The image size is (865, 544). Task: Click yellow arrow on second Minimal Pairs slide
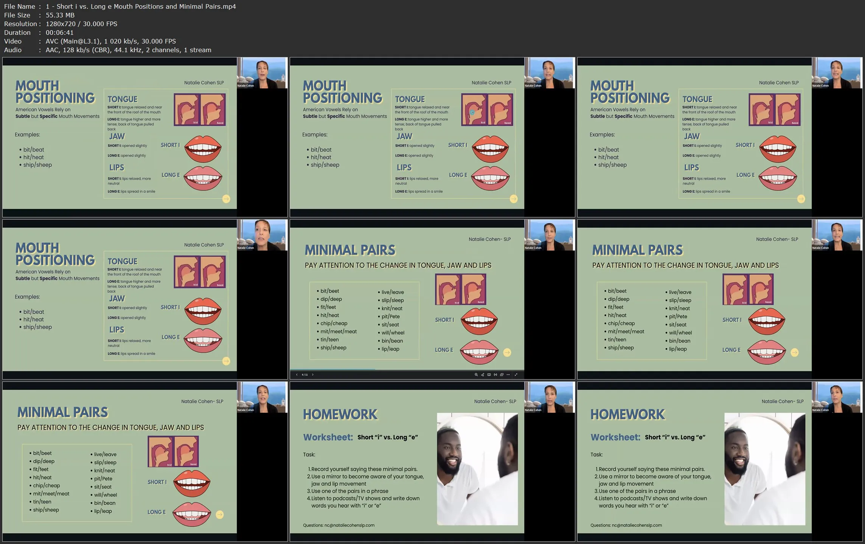click(x=795, y=352)
